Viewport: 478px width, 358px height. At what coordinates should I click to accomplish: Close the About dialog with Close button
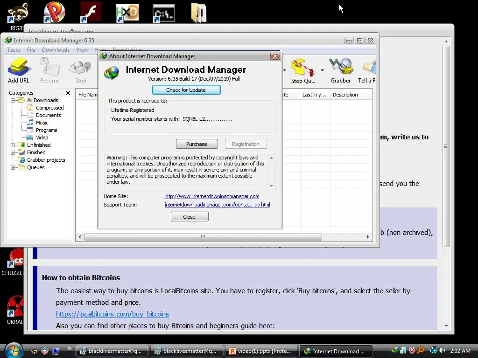coord(190,217)
